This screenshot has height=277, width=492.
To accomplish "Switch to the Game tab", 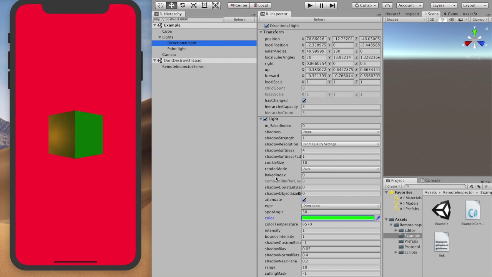I will coord(451,14).
